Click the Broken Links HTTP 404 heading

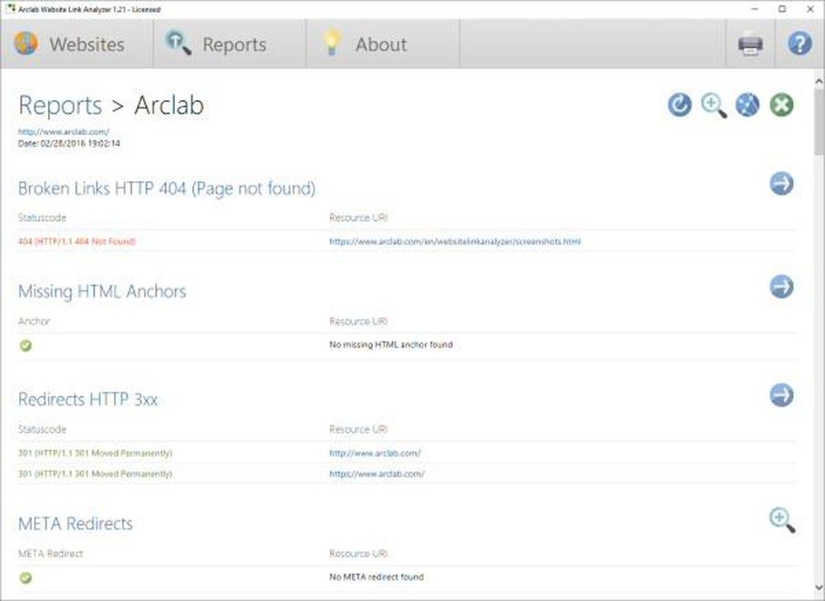click(167, 188)
